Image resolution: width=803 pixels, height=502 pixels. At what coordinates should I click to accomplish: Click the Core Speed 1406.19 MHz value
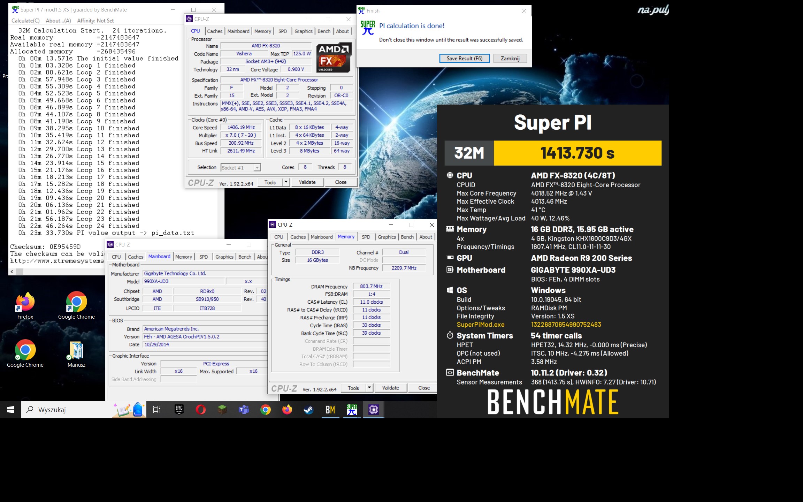tap(241, 128)
